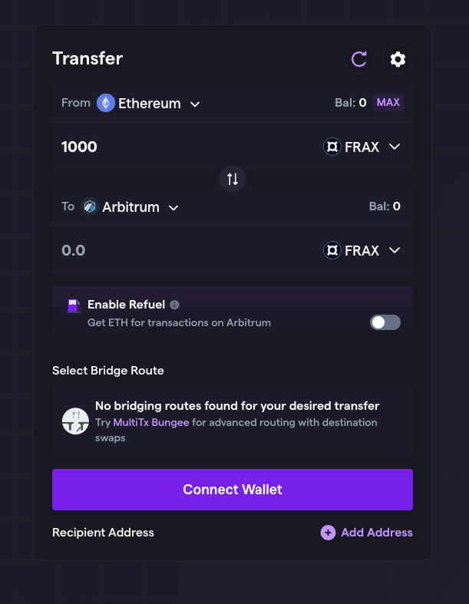Swap source and destination chains arrows
This screenshot has width=469, height=604.
[233, 179]
